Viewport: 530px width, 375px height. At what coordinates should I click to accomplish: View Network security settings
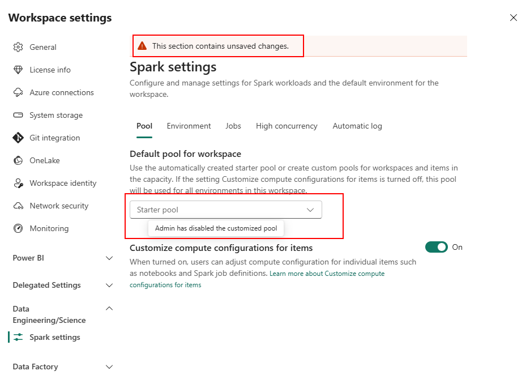58,206
